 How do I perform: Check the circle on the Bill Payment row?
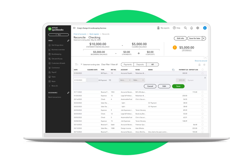tap(202, 73)
